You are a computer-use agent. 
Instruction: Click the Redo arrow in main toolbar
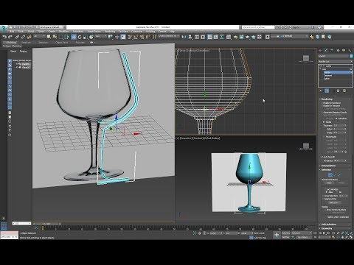click(x=10, y=37)
